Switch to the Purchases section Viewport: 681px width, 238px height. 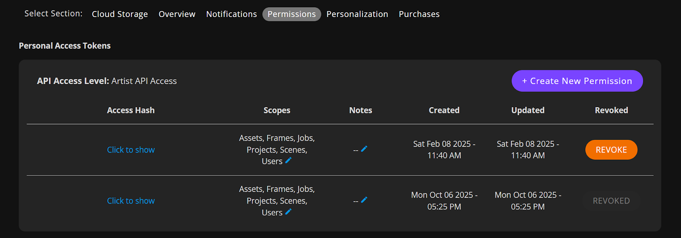click(419, 14)
